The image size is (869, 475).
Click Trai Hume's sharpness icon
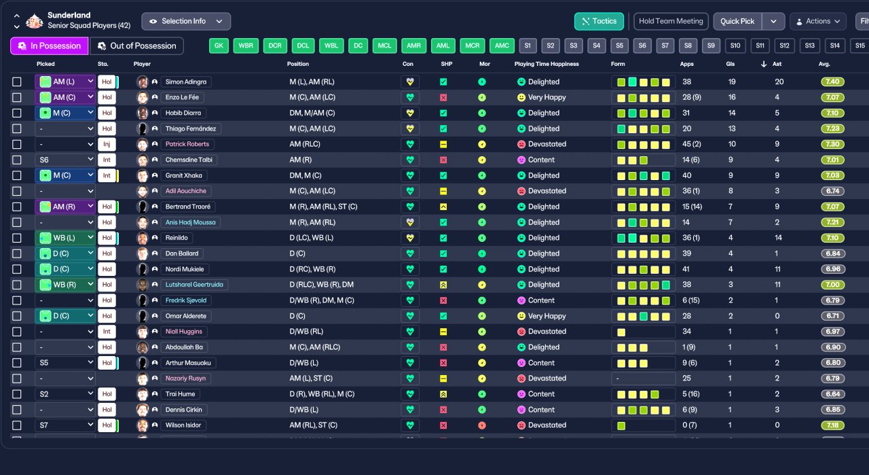click(x=443, y=394)
